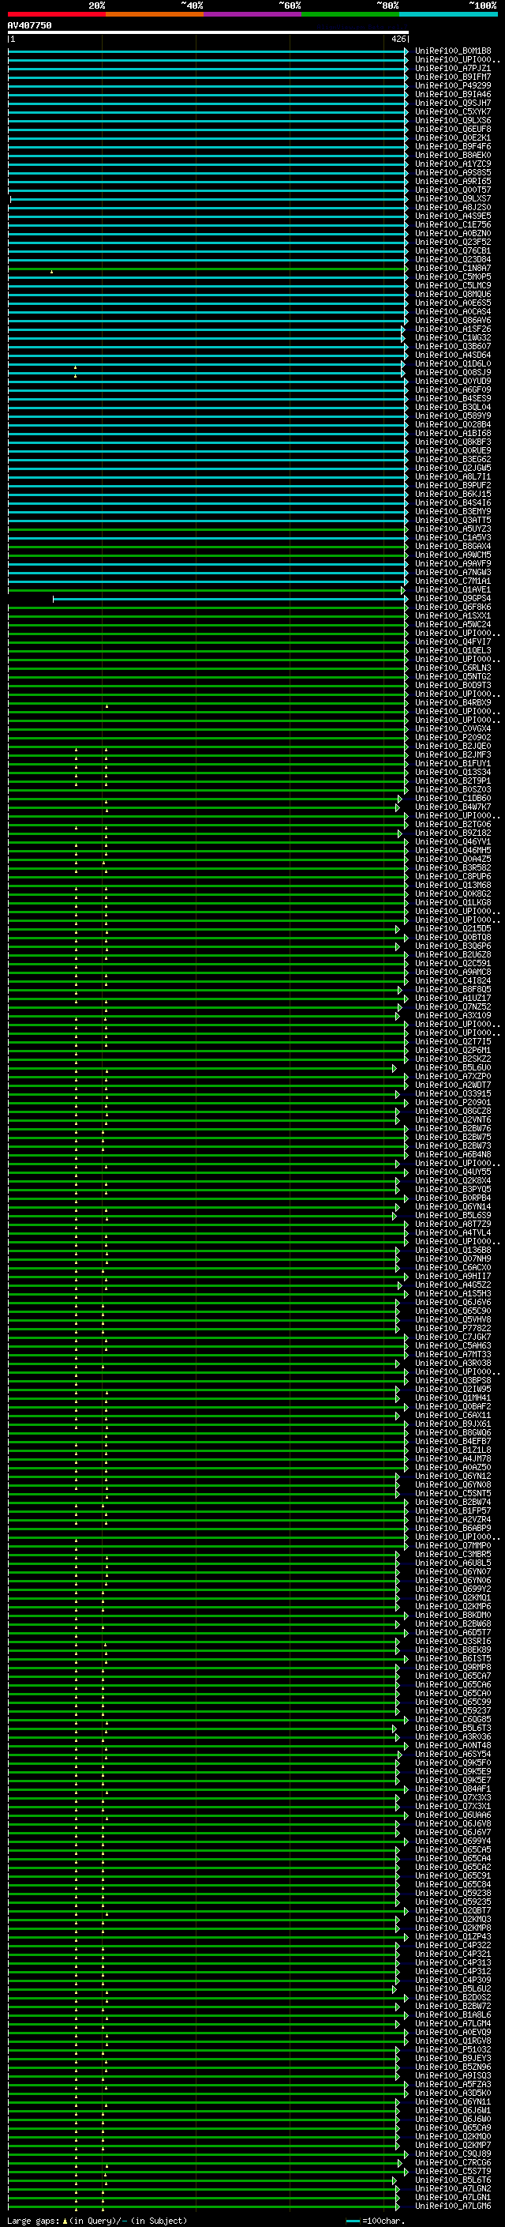Select the UniRef100_B1FUY1 label
The image size is (505, 2227).
(453, 763)
